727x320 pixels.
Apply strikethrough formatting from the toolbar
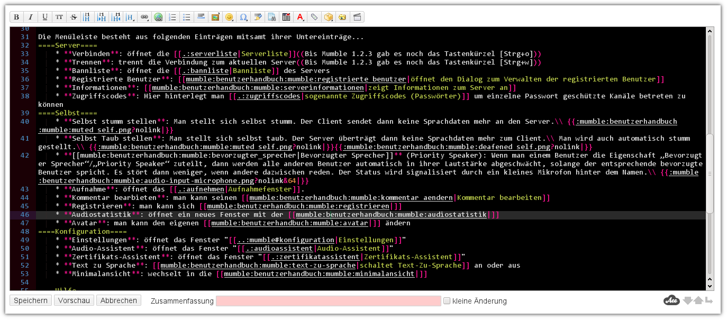(x=74, y=17)
